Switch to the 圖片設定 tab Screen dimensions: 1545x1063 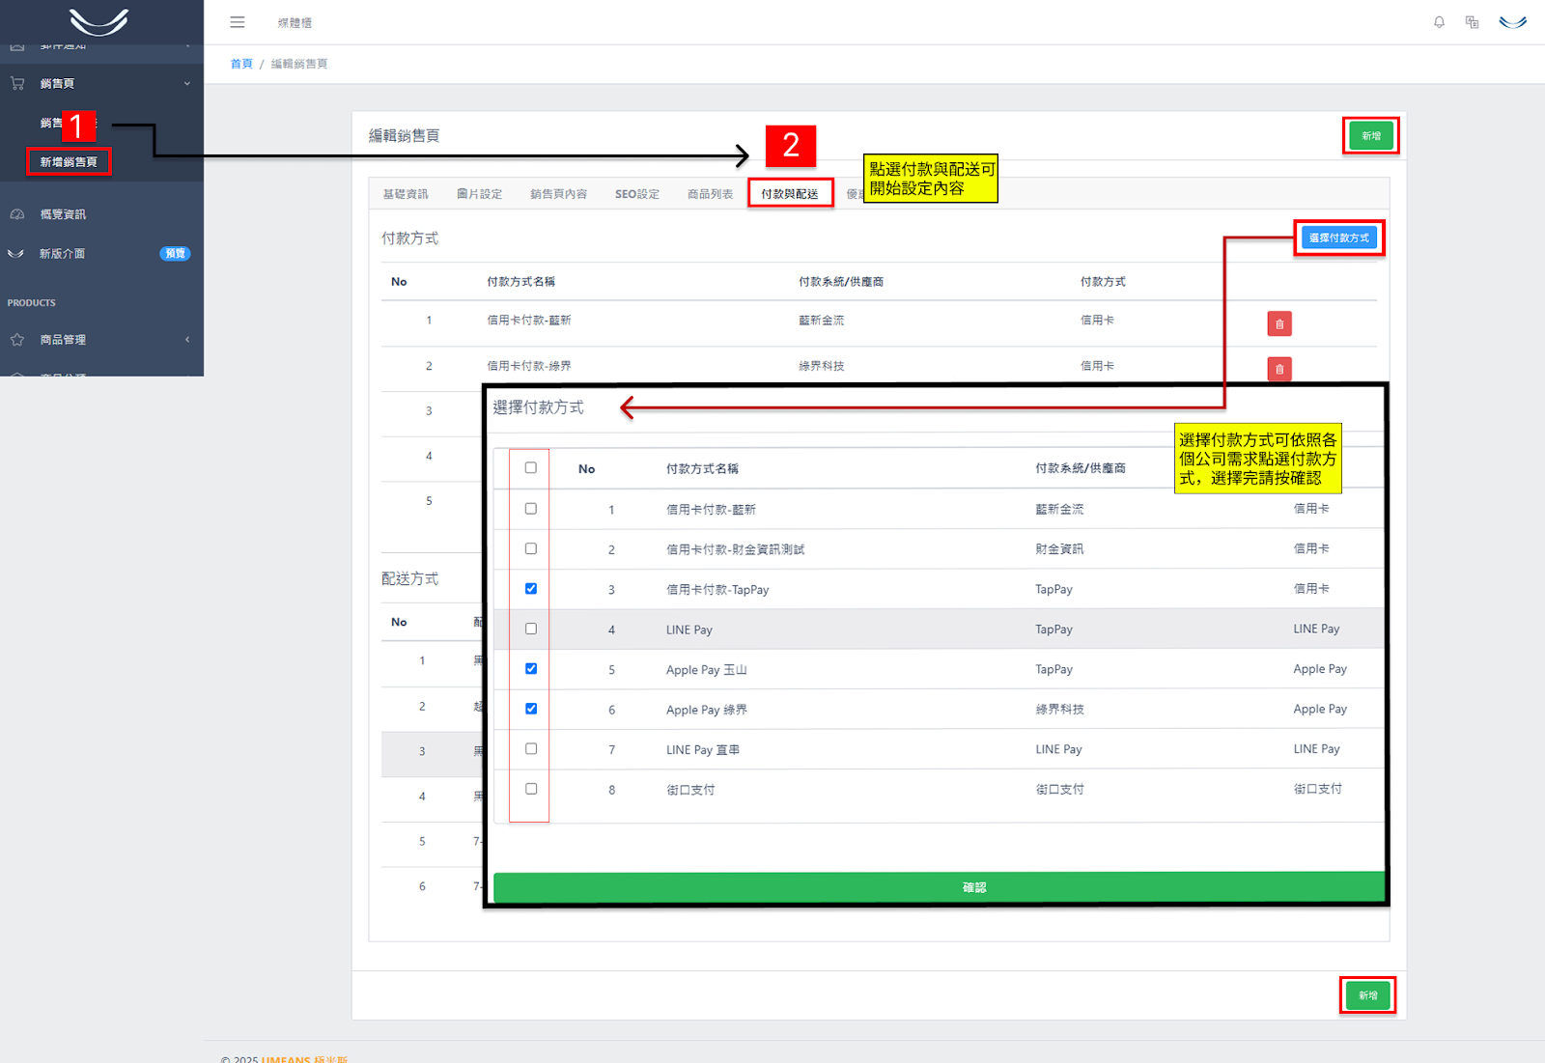479,194
